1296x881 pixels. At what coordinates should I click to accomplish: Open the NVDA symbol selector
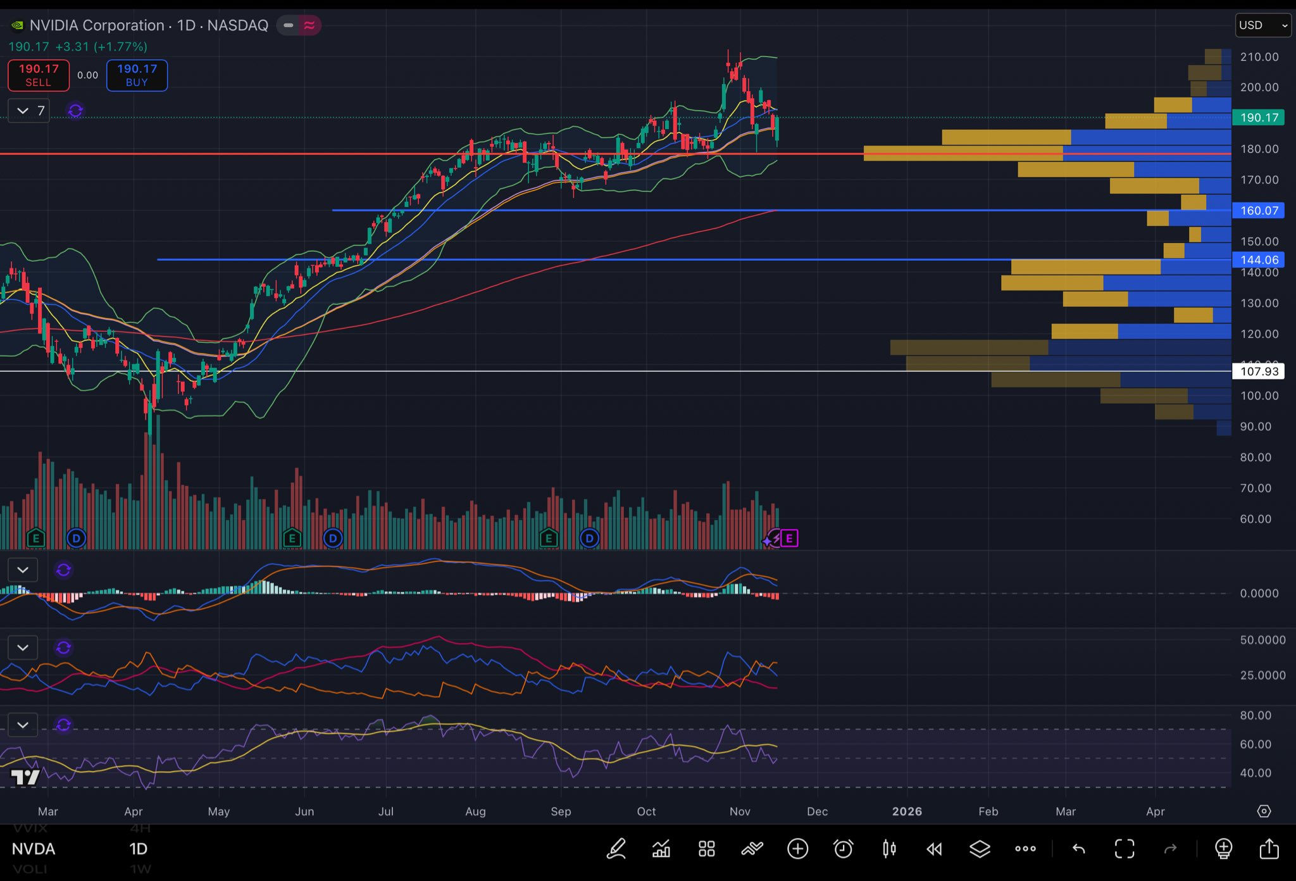pyautogui.click(x=34, y=849)
